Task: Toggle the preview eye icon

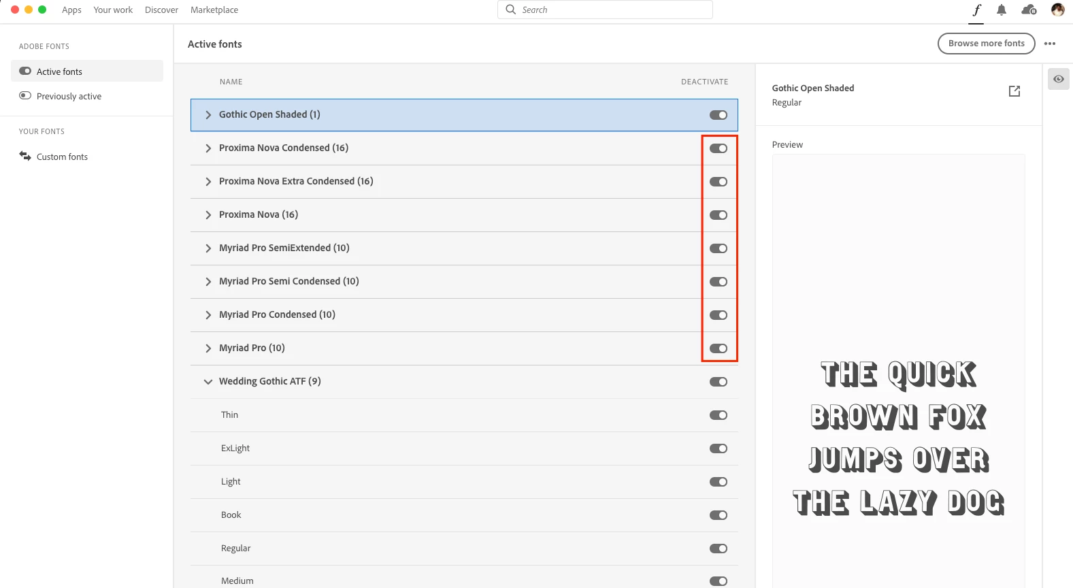Action: 1059,79
